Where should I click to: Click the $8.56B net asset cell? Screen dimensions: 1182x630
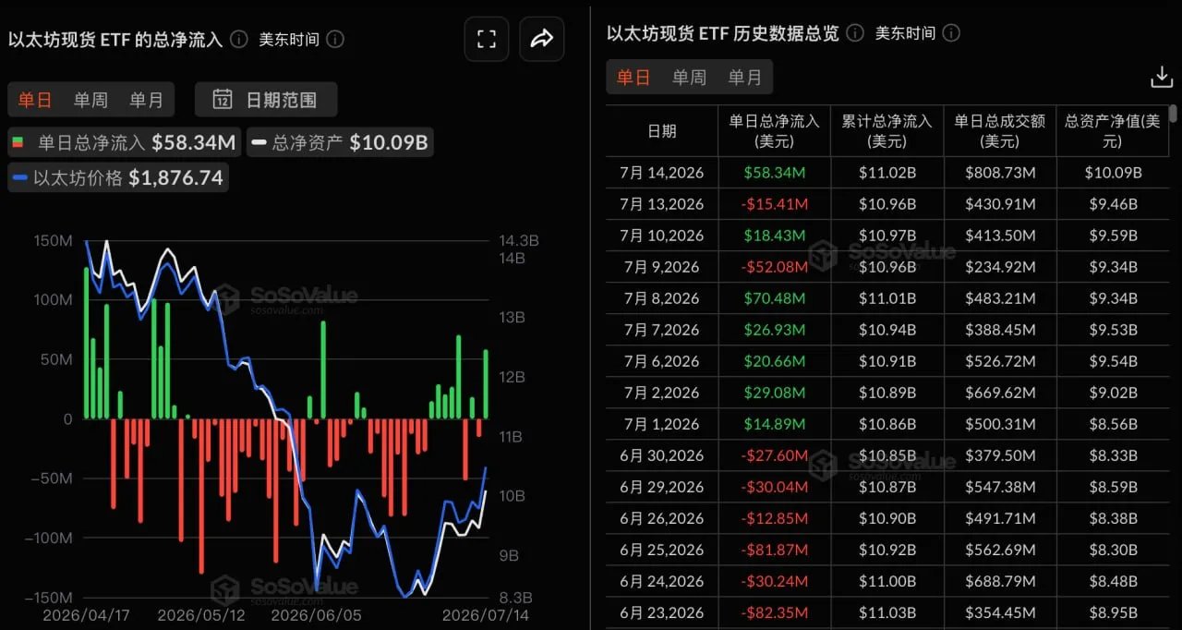point(1112,424)
